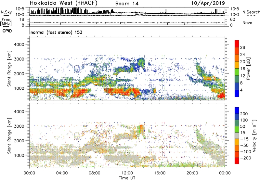
Task: Click the 'Velocity [m s-1]' color bar label
Action: [x=254, y=136]
